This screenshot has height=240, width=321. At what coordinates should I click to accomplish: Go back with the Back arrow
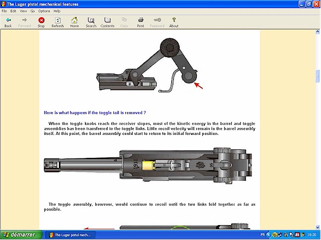point(8,22)
